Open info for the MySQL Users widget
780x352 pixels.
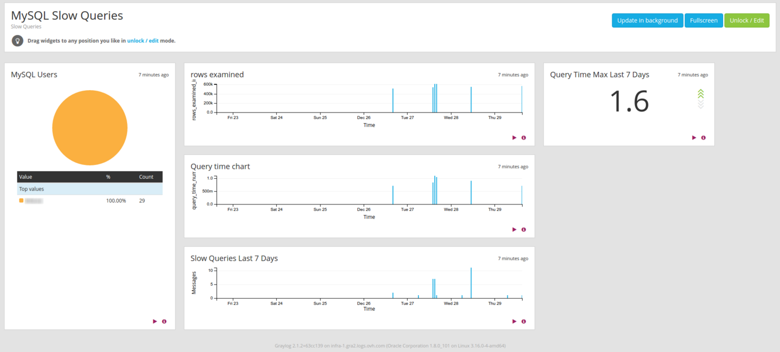pyautogui.click(x=164, y=321)
